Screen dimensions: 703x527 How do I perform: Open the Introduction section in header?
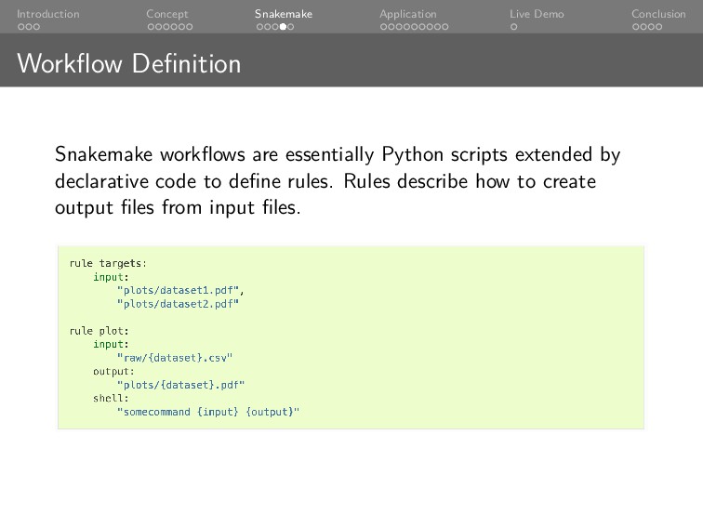[47, 14]
